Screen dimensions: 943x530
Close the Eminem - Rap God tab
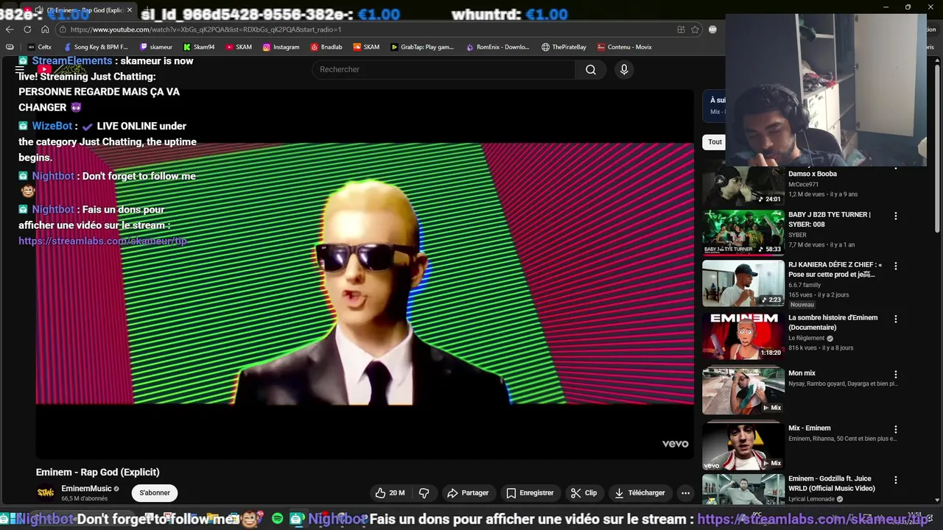pos(129,10)
